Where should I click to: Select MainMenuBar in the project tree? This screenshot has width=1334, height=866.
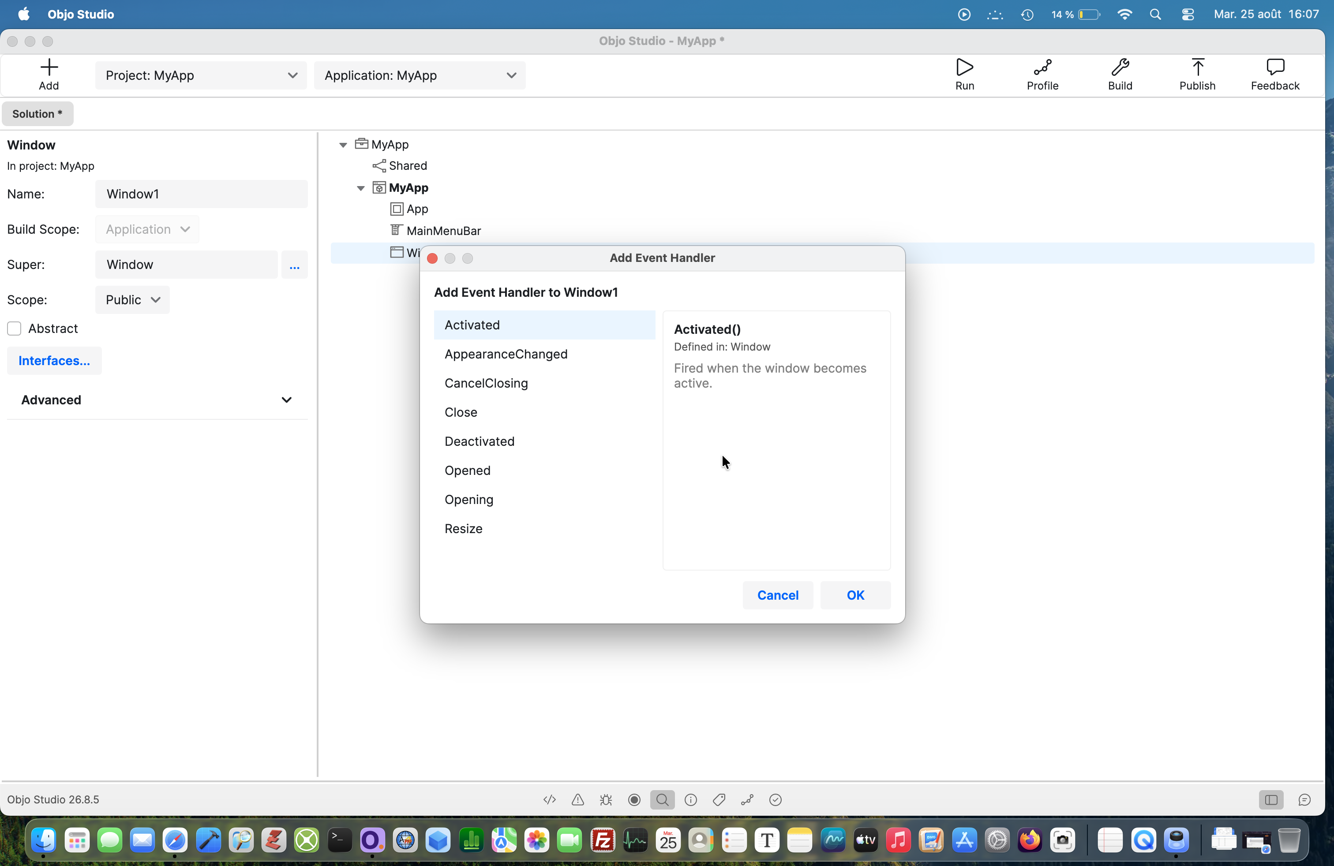pos(443,231)
